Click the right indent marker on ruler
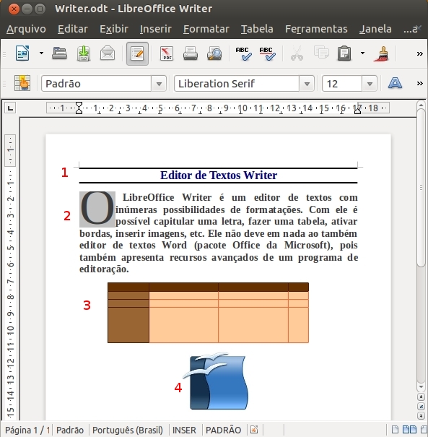 click(x=357, y=111)
